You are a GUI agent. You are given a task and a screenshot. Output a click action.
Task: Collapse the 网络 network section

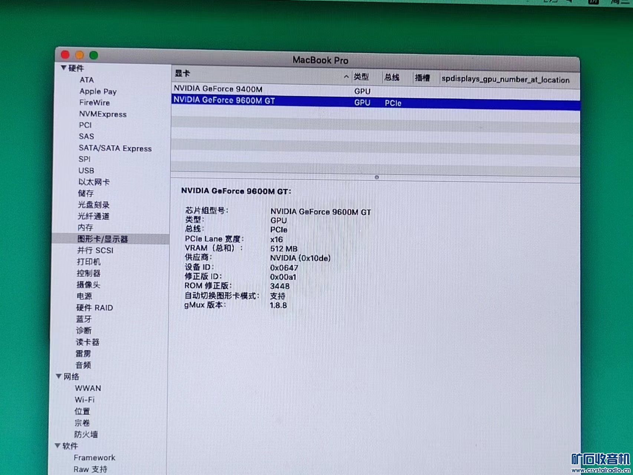[x=59, y=376]
